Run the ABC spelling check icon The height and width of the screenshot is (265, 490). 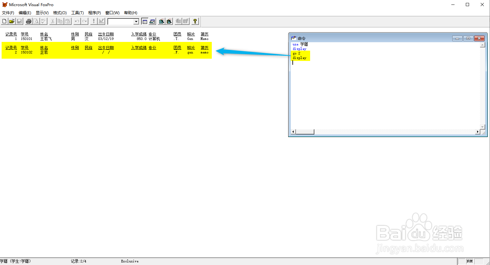[x=44, y=21]
